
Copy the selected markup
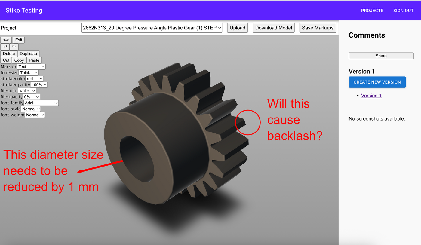pyautogui.click(x=19, y=60)
